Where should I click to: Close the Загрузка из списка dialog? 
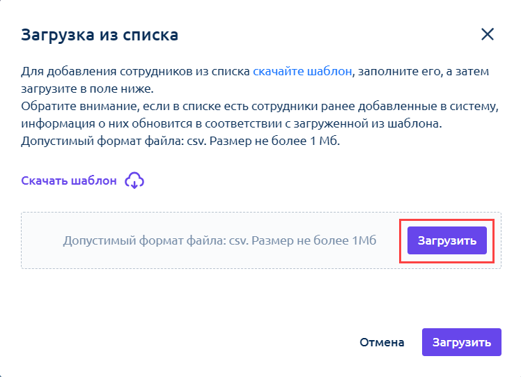[x=488, y=34]
